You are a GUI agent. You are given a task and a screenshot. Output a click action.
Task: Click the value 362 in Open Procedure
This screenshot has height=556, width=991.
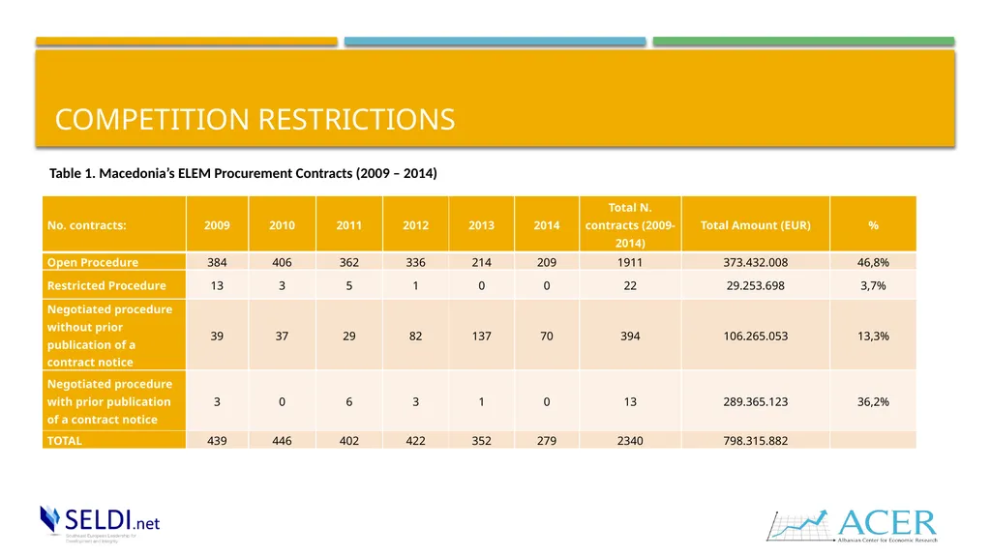[348, 262]
